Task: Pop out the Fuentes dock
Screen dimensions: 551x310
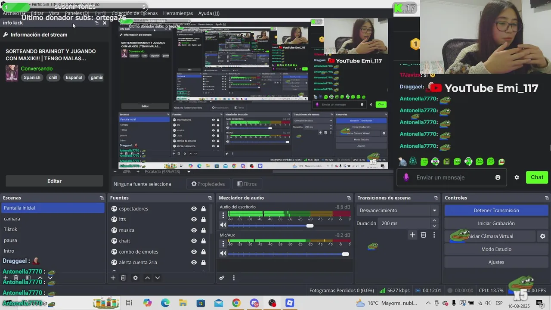Action: [x=210, y=198]
